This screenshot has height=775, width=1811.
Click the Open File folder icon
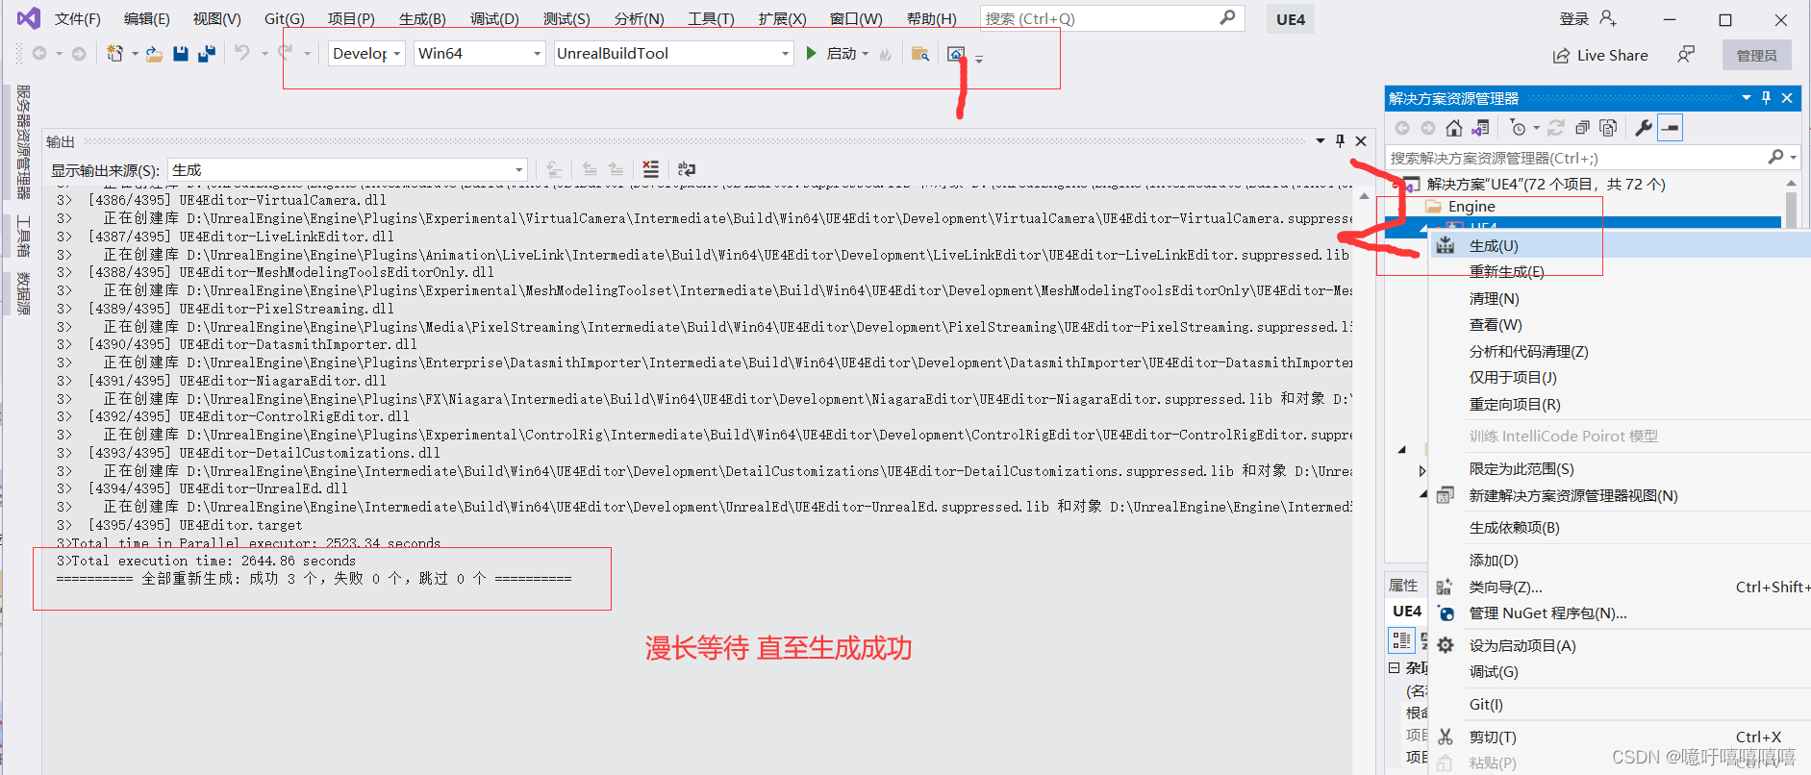pyautogui.click(x=154, y=54)
